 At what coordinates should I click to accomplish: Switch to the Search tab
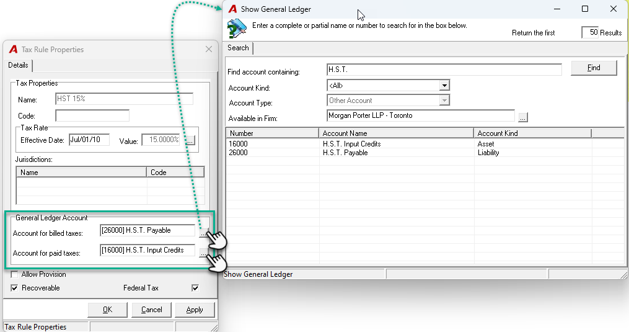click(239, 48)
